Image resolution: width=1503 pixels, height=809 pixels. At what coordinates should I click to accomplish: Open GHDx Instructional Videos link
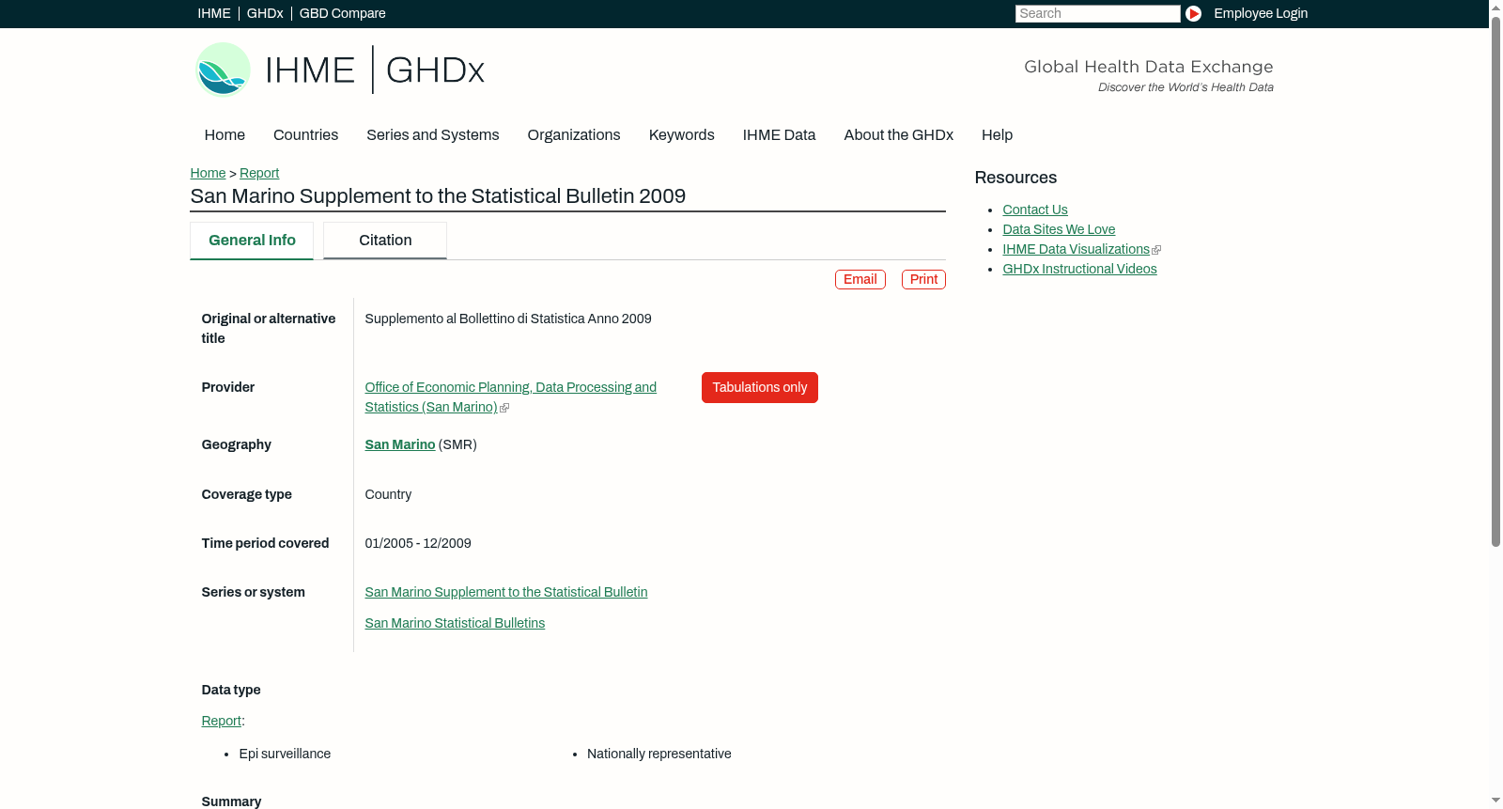pos(1079,269)
